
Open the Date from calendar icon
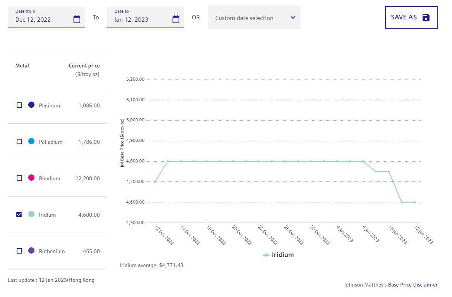tap(77, 19)
